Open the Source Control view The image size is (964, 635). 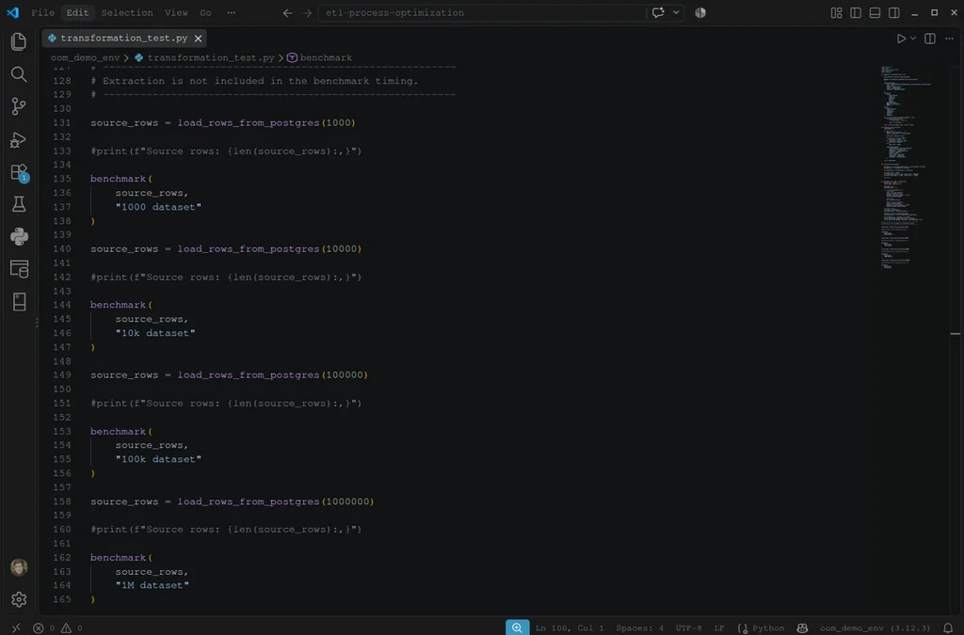(x=19, y=107)
